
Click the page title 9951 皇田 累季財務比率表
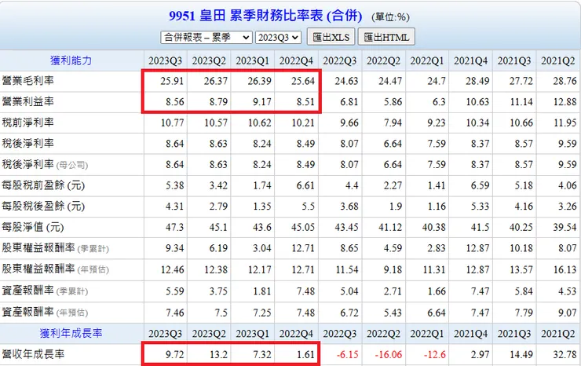(x=265, y=16)
